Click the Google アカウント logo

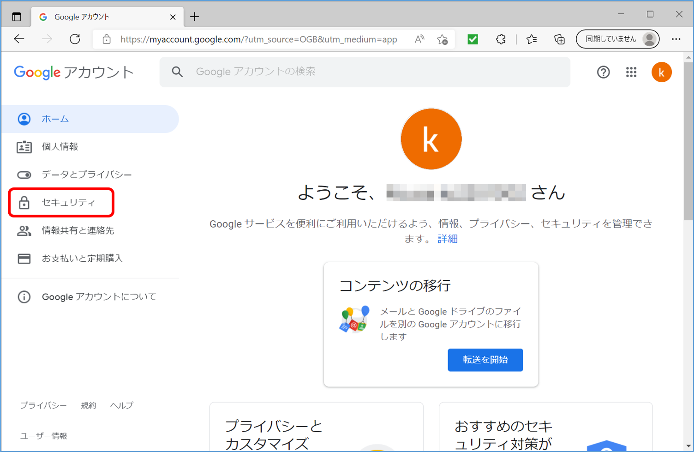click(x=74, y=72)
